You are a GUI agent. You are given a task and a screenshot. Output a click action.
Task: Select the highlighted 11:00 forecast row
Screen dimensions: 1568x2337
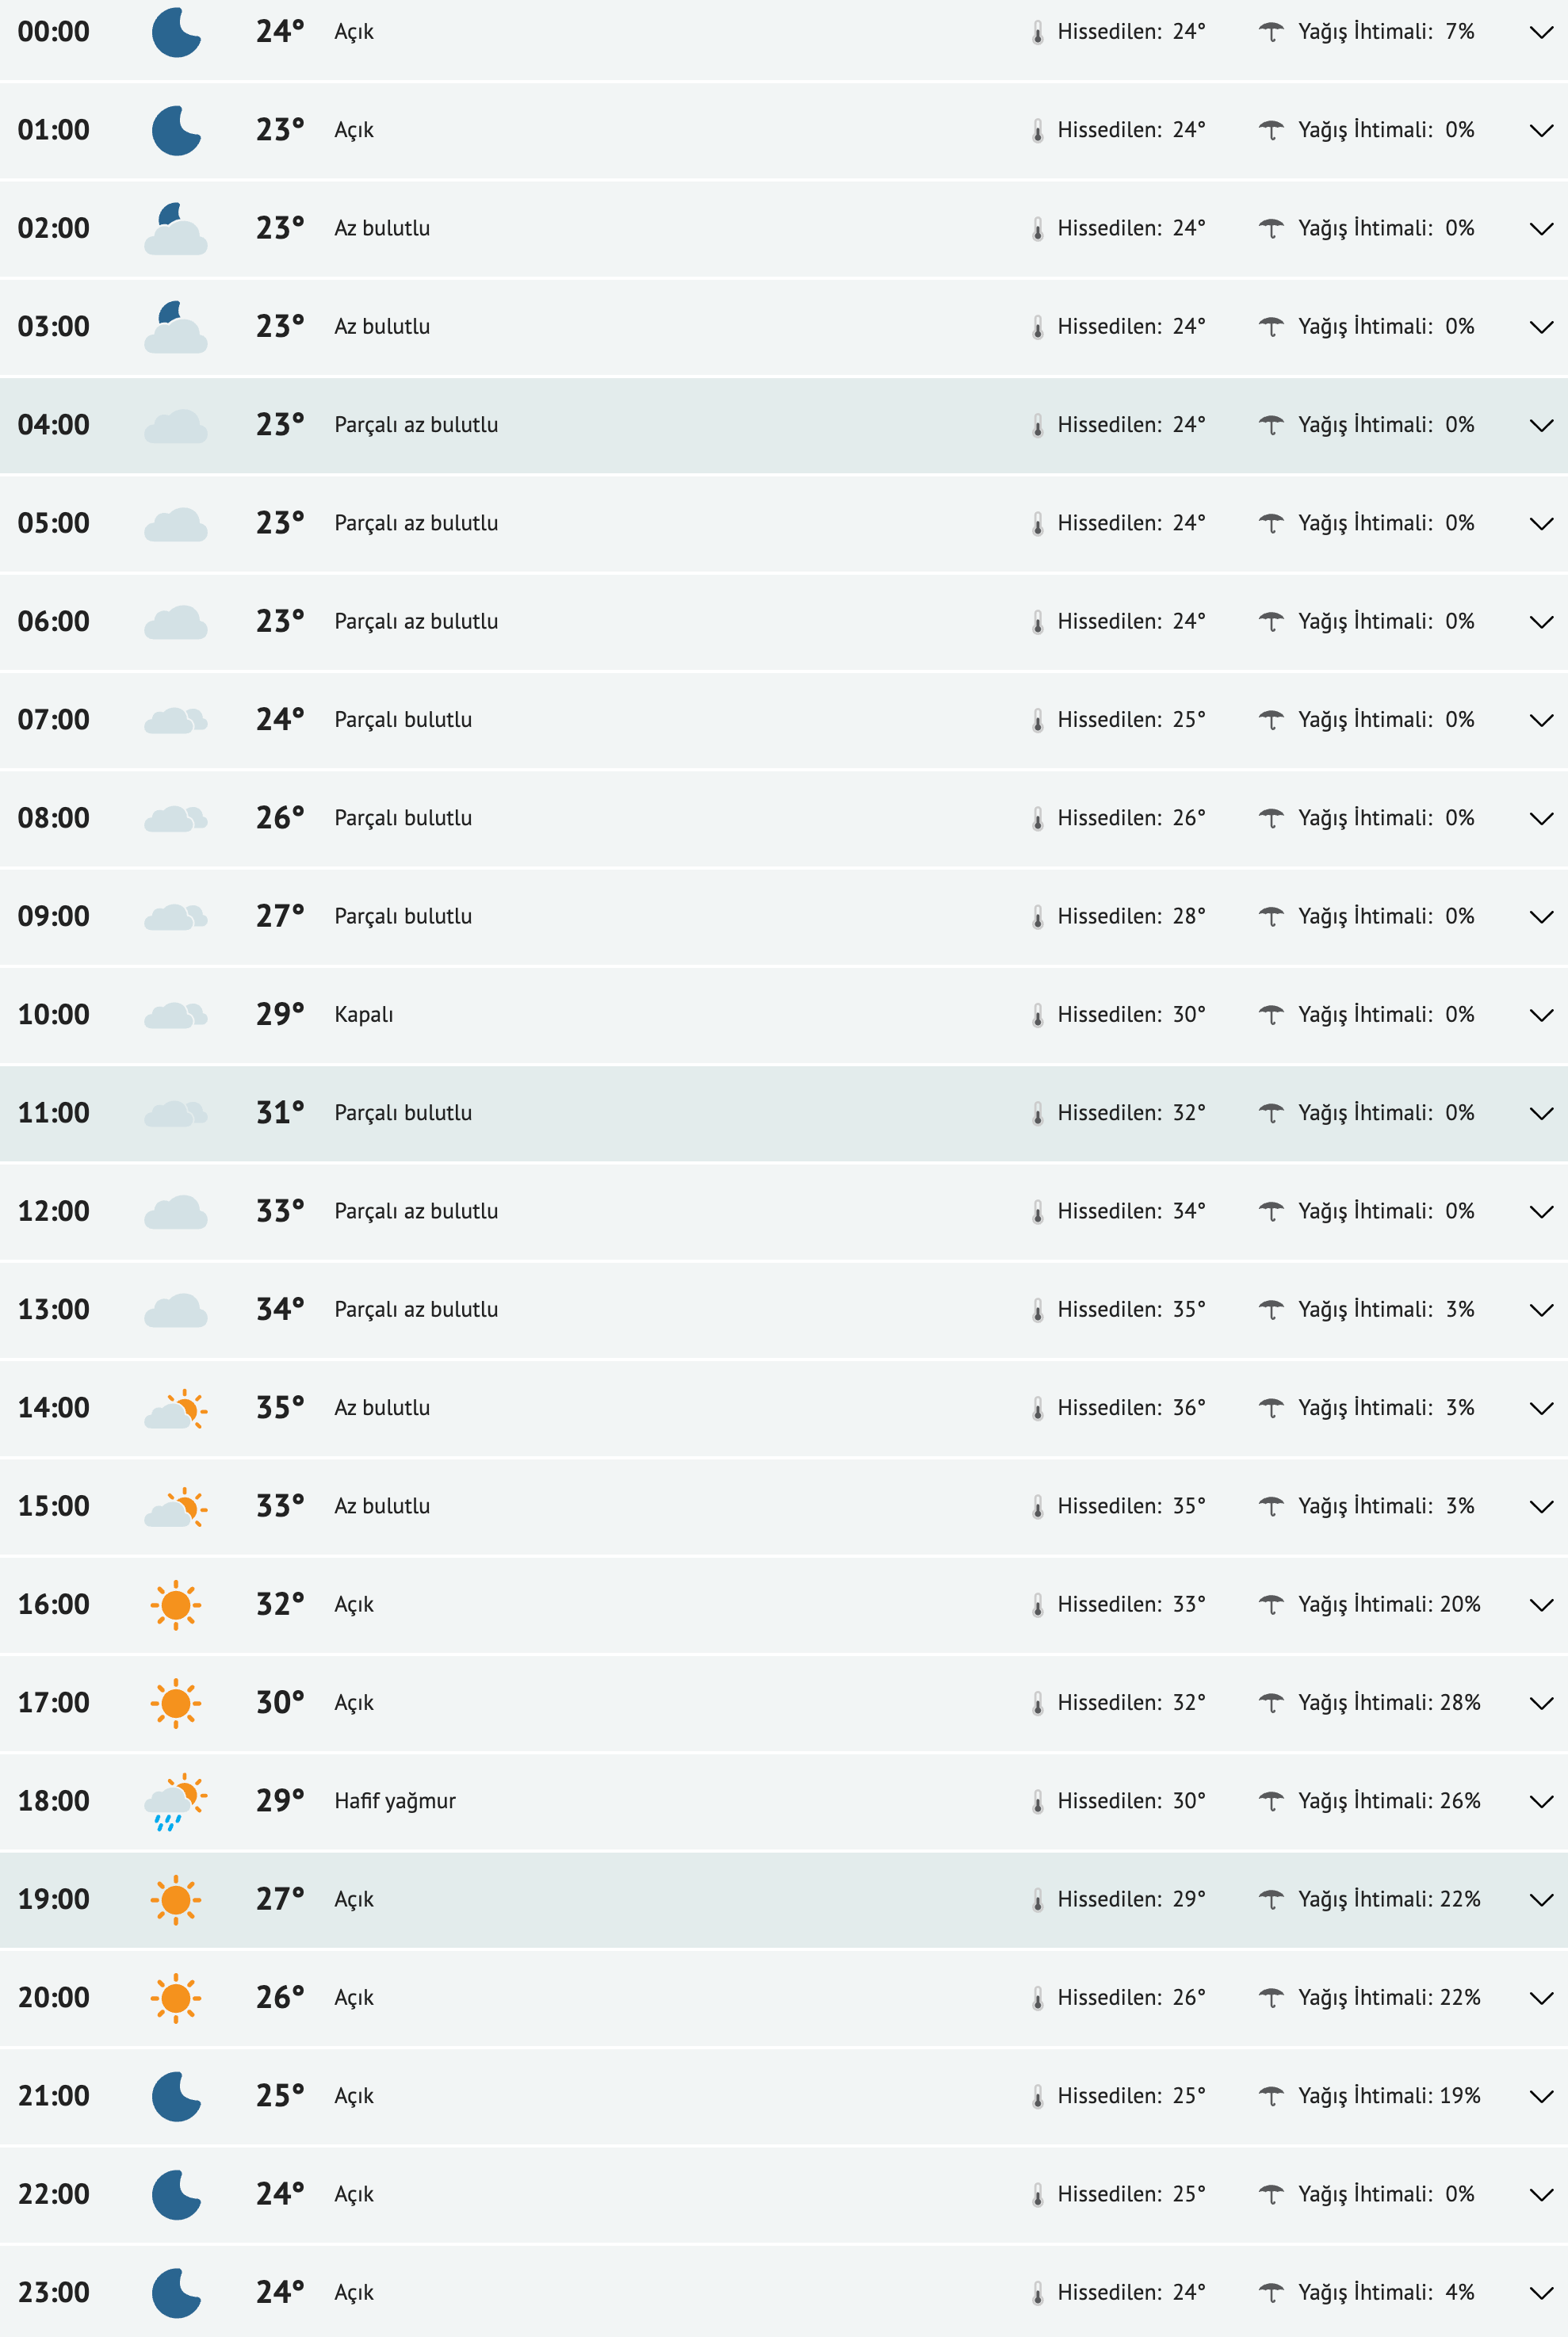click(x=700, y=1112)
